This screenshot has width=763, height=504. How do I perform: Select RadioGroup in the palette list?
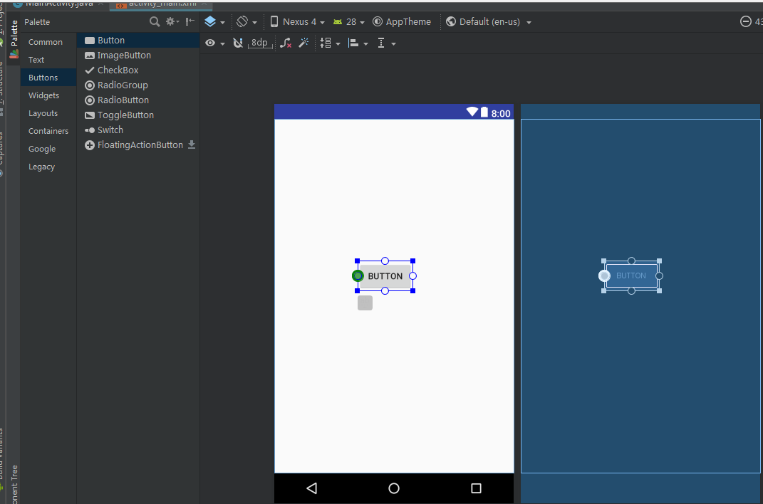coord(138,85)
